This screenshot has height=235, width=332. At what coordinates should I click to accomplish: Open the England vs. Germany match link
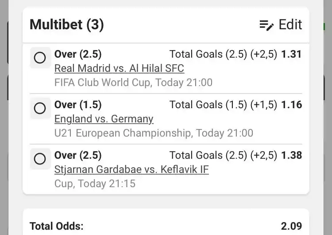point(104,119)
